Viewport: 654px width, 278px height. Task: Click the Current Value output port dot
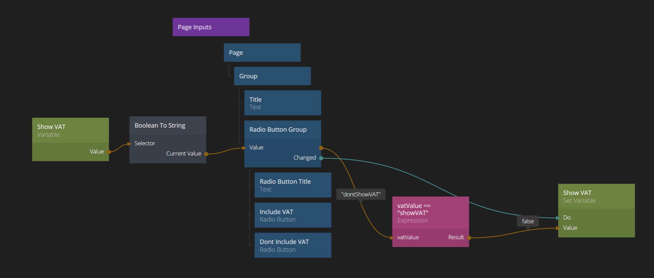tap(206, 154)
